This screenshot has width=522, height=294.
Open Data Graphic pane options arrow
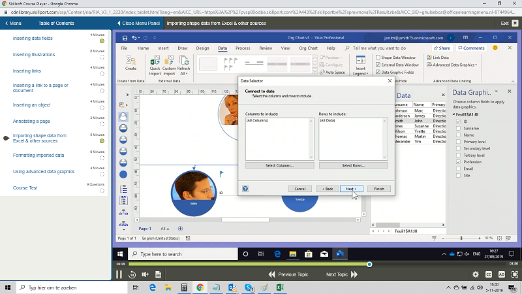click(x=496, y=91)
